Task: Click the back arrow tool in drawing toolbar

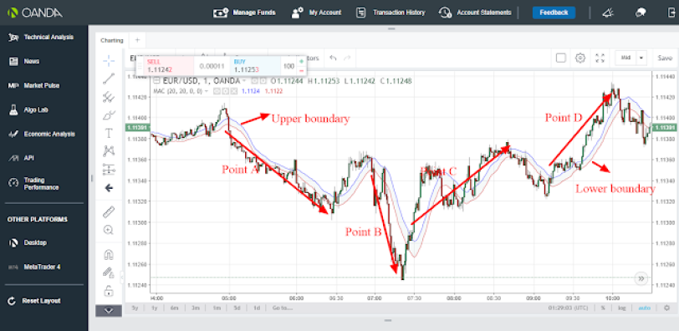Action: (x=109, y=188)
